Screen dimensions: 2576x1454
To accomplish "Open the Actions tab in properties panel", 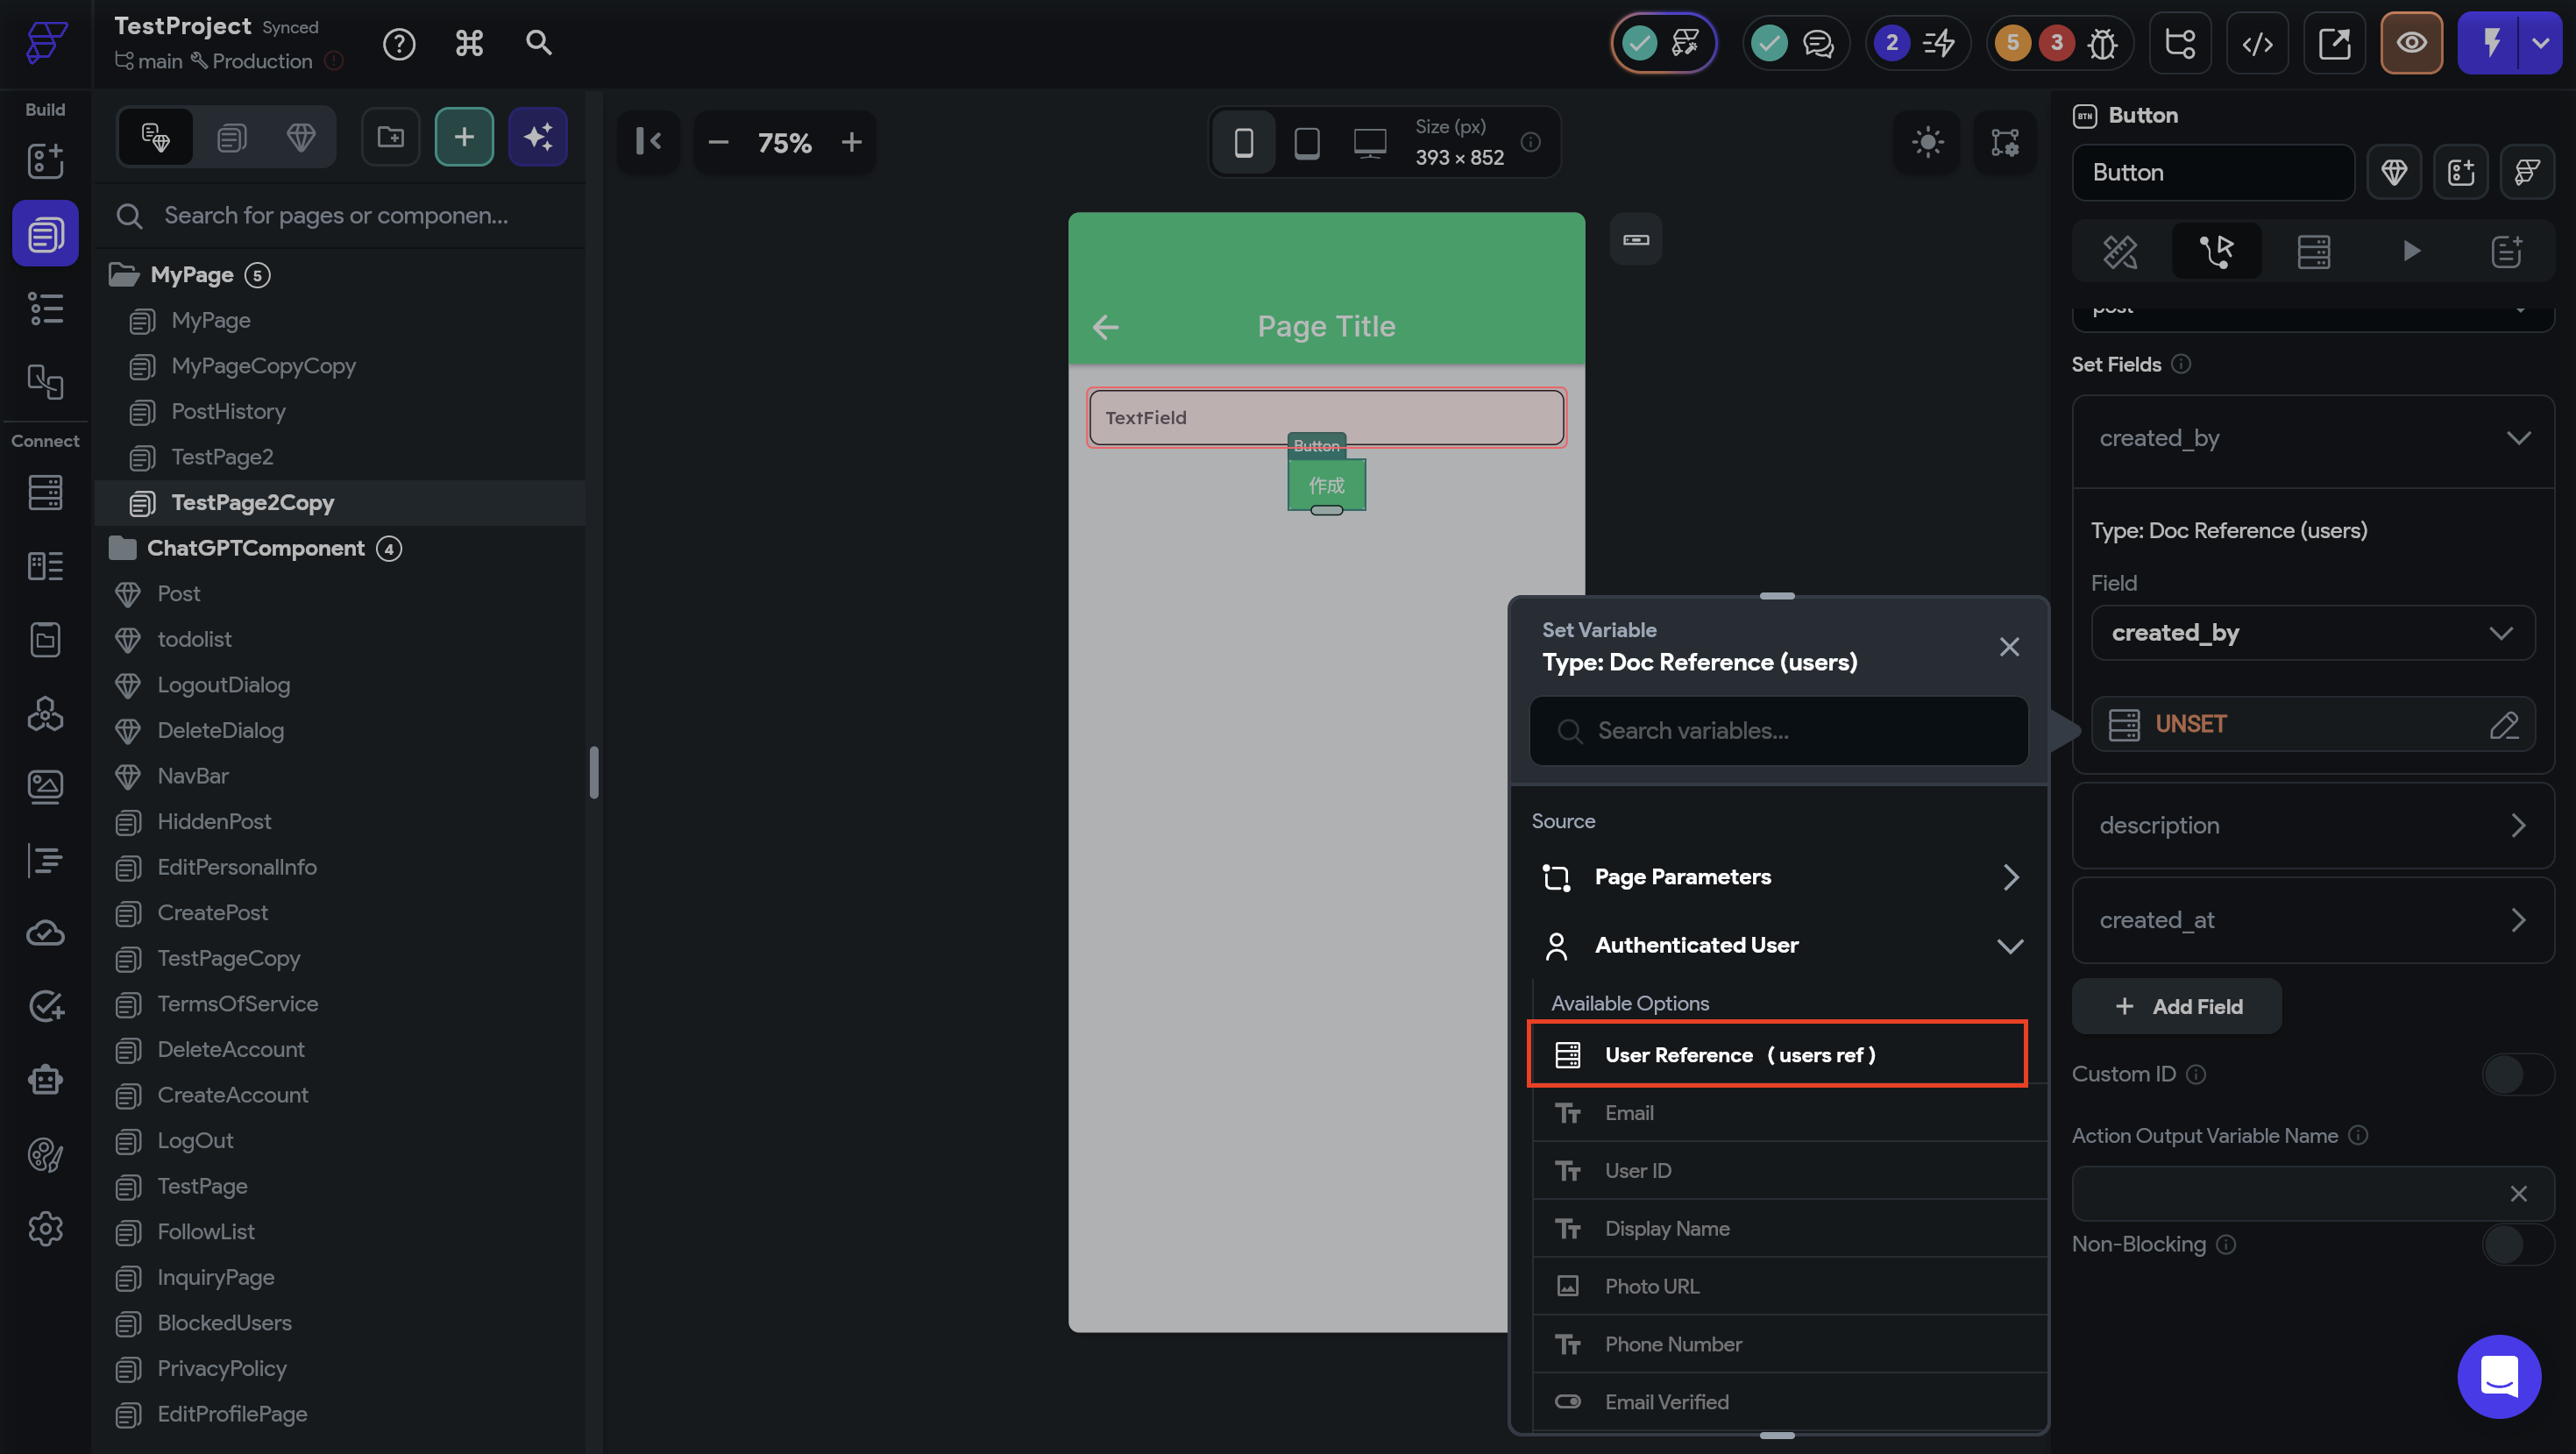I will click(x=2216, y=251).
